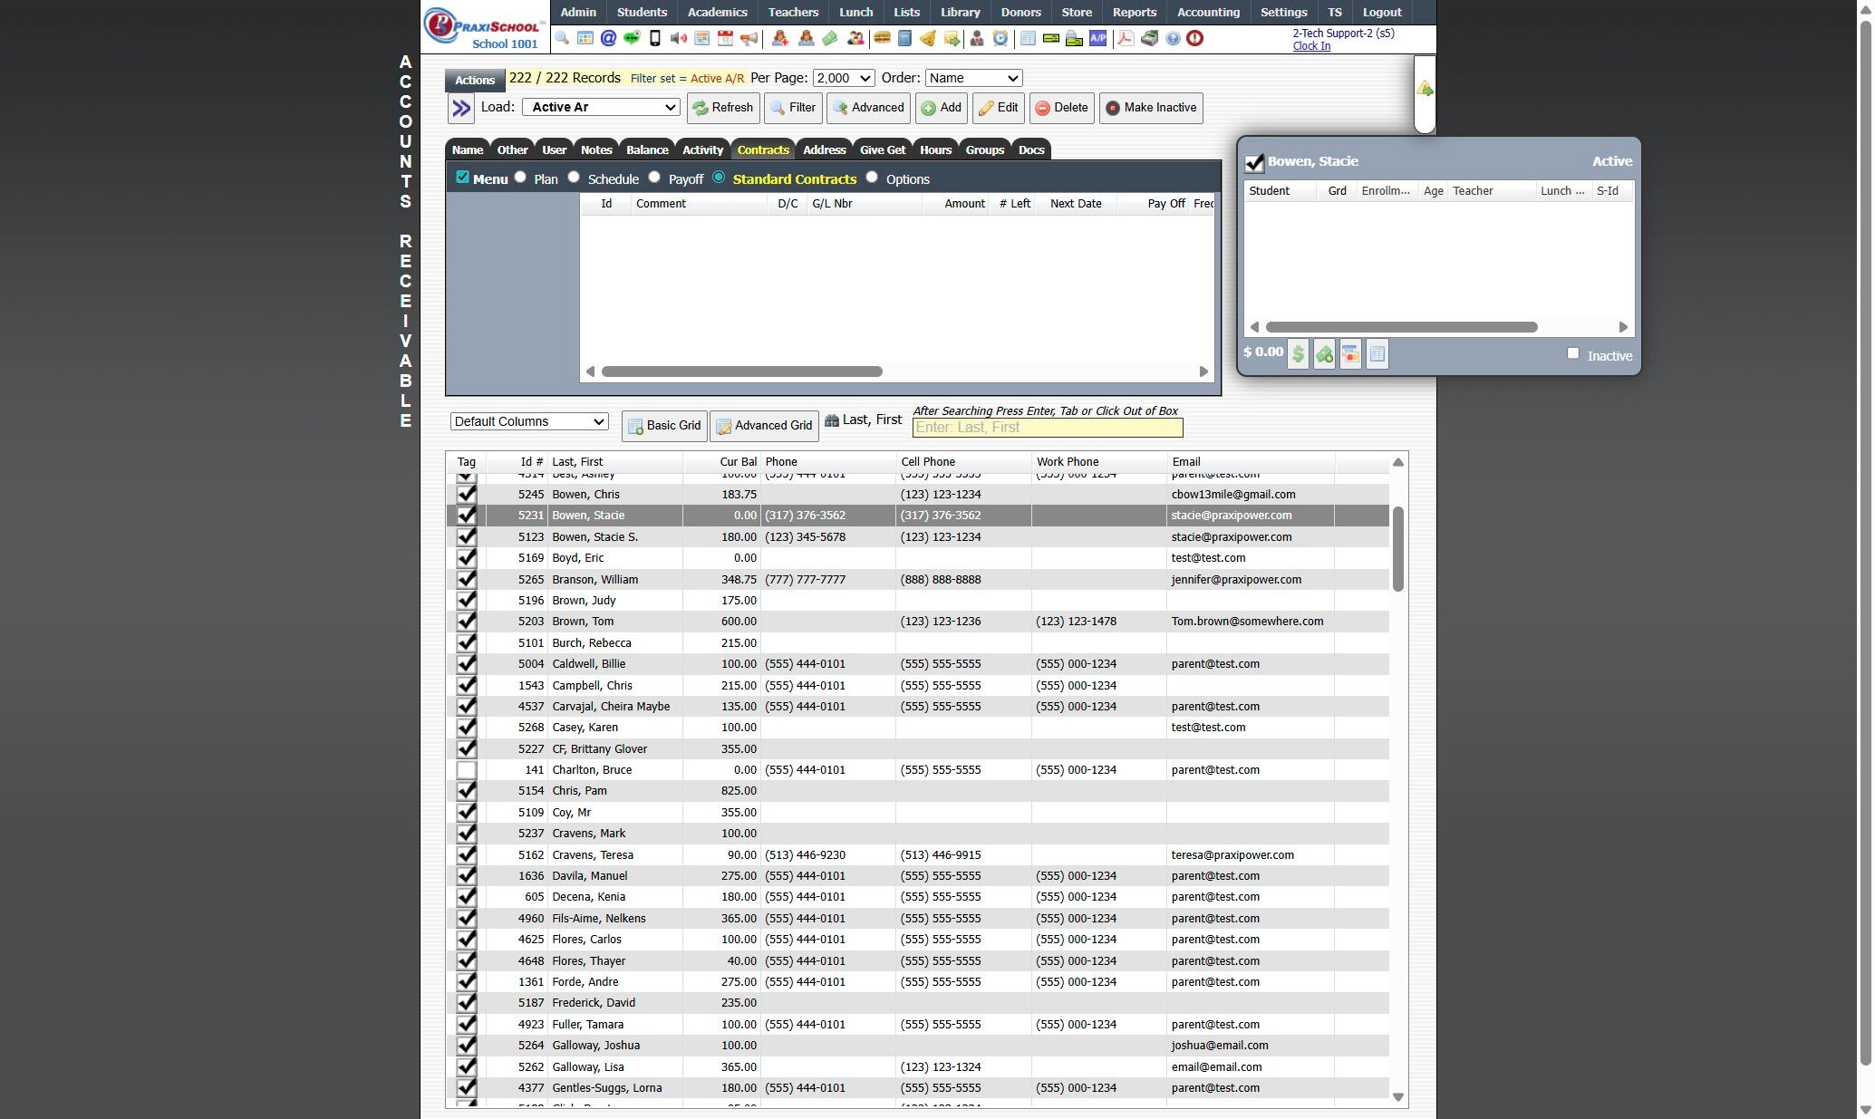Screen dimensions: 1875x1119
Task: Select the Payoff radio button
Action: point(654,178)
